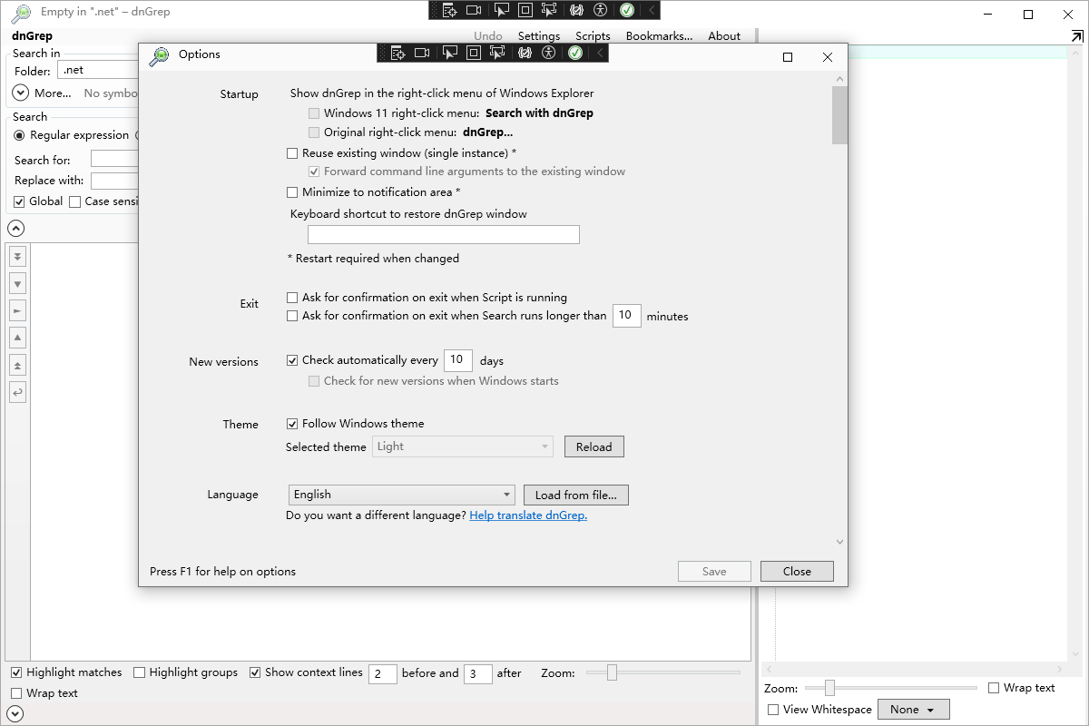1089x726 pixels.
Task: Collapse search panel with circular up chevron
Action: [15, 228]
